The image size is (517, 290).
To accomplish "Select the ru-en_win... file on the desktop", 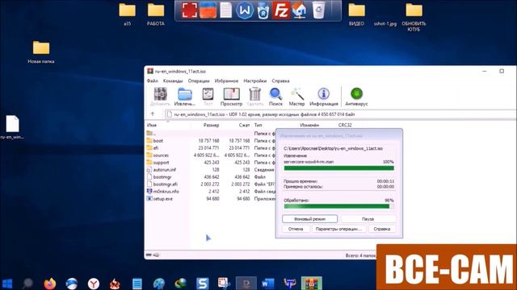I will (x=12, y=127).
